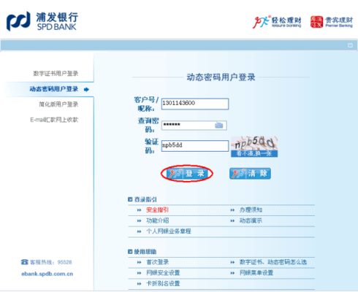Image resolution: width=358 pixels, height=292 pixels.
Task: Click the Leisure Banking logo
Action: (277, 22)
